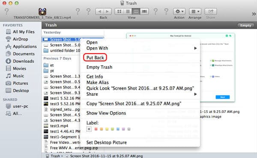Switch to Cover Flow view
The width and height of the screenshot is (257, 158).
tap(144, 12)
